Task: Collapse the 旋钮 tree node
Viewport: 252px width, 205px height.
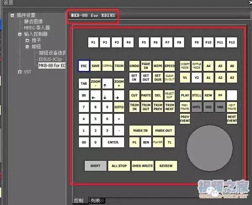Action: (x=27, y=47)
